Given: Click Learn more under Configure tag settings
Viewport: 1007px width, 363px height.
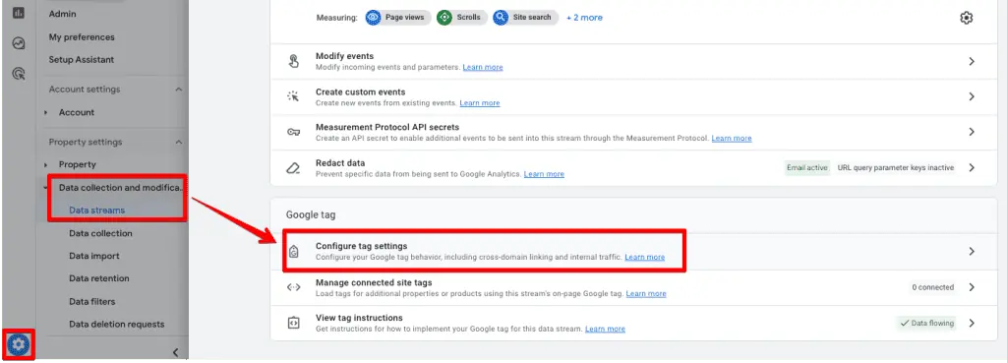Looking at the screenshot, I should click(645, 257).
